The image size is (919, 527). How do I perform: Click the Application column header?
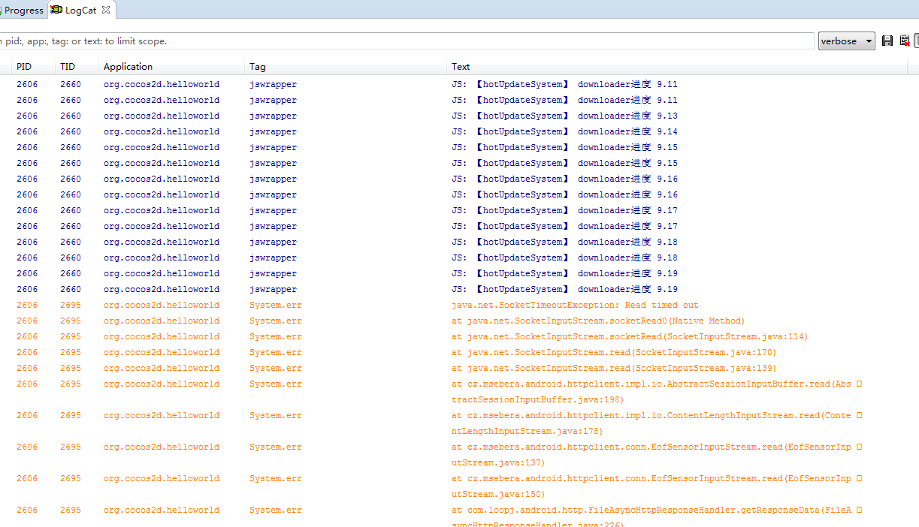point(173,67)
